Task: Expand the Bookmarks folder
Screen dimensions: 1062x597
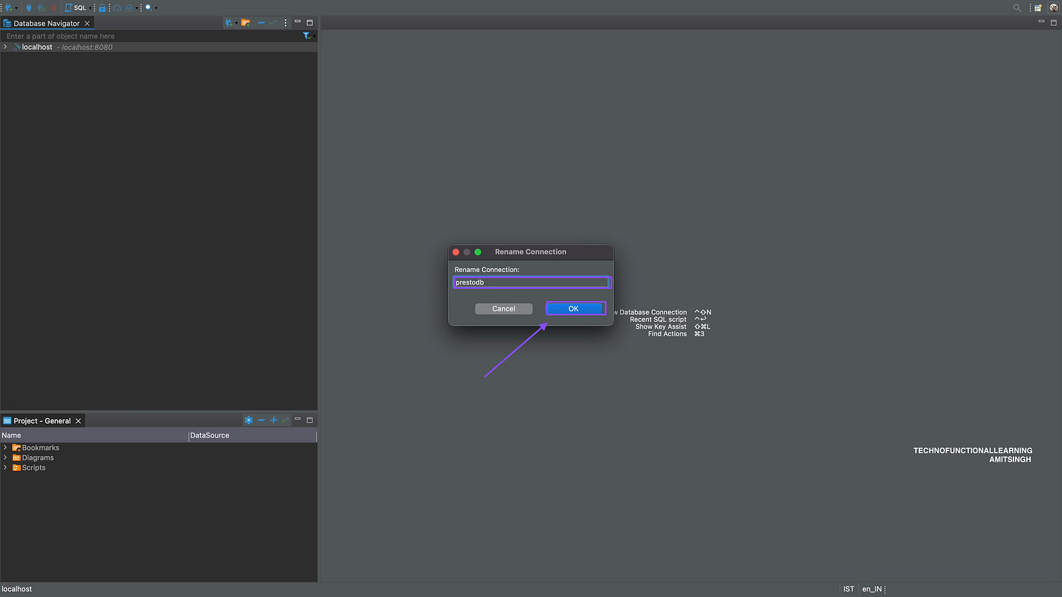Action: pyautogui.click(x=5, y=448)
